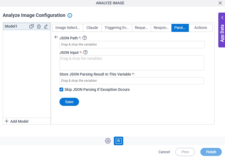The width and height of the screenshot is (225, 157).
Task: Select Model1 in the model list
Action: [11, 27]
